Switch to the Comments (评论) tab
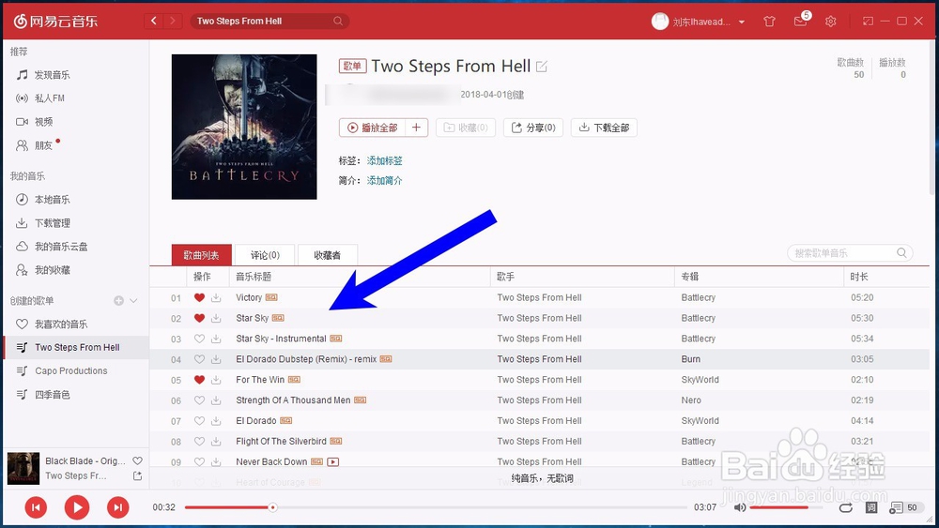 coord(265,255)
